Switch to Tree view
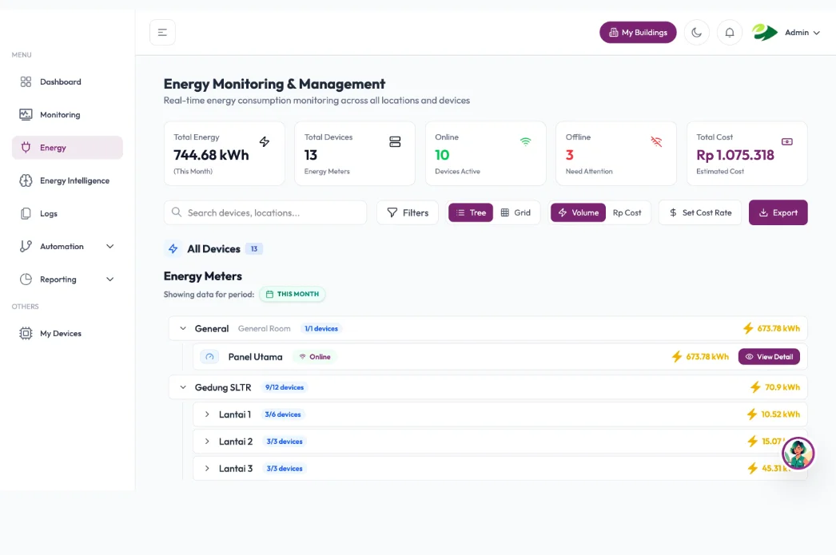The image size is (836, 555). [471, 212]
